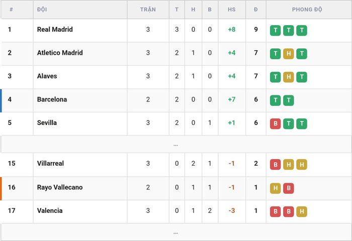Viewport: 352px width, 241px height.
Task: Click Rayo Vallecano's red B form badge
Action: 289,188
